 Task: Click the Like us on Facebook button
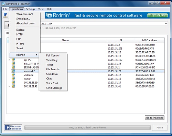click(x=13, y=127)
